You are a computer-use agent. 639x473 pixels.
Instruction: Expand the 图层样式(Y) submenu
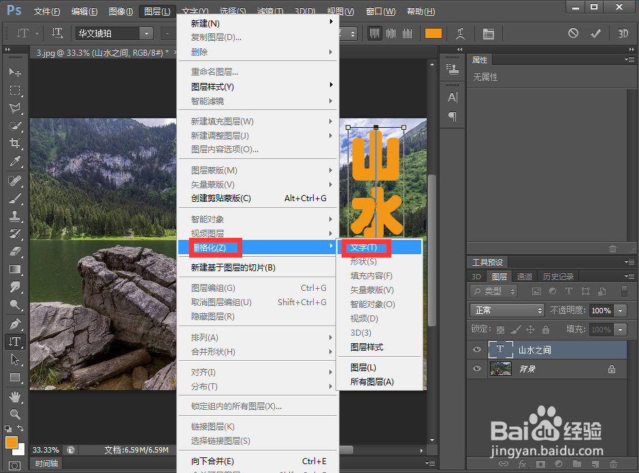coord(258,86)
